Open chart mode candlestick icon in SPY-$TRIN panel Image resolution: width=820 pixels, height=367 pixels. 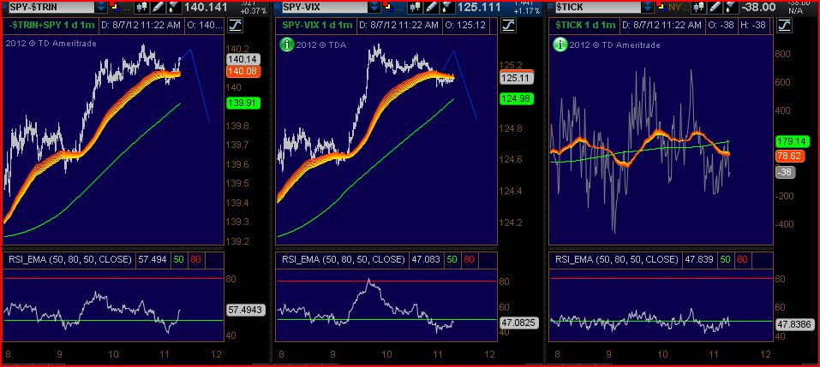coord(141,7)
